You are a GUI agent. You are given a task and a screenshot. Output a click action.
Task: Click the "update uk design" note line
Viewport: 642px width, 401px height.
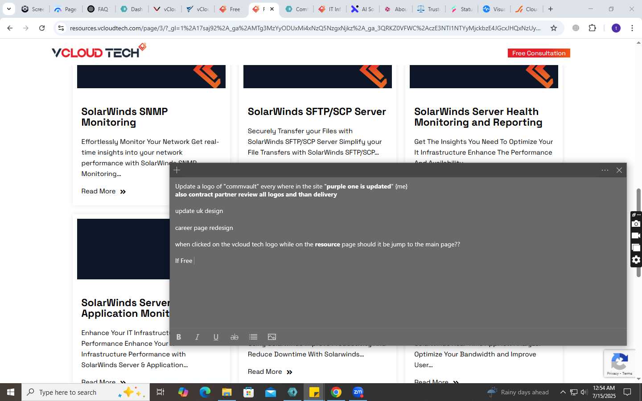point(199,211)
